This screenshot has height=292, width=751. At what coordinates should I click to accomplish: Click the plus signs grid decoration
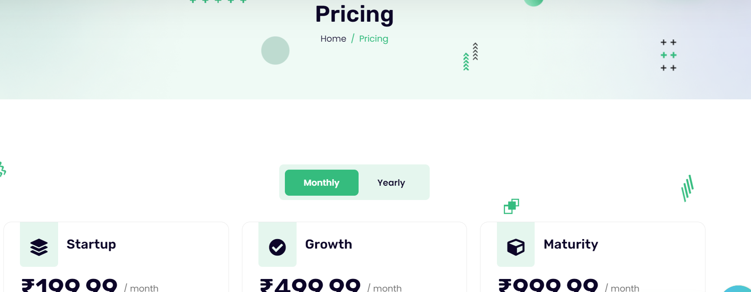pos(668,55)
